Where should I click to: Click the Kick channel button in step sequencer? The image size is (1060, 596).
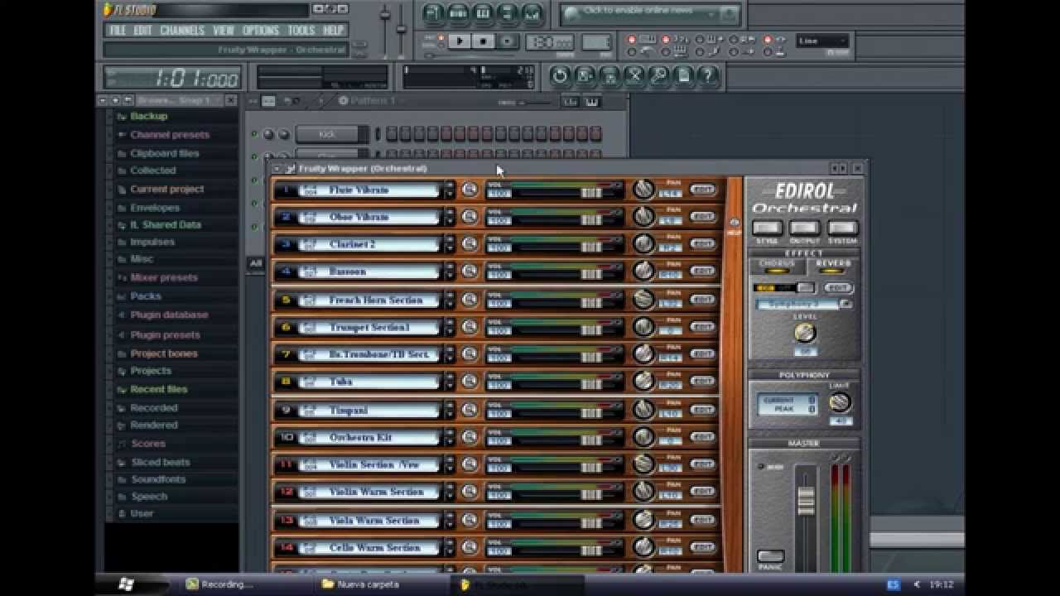pyautogui.click(x=328, y=134)
